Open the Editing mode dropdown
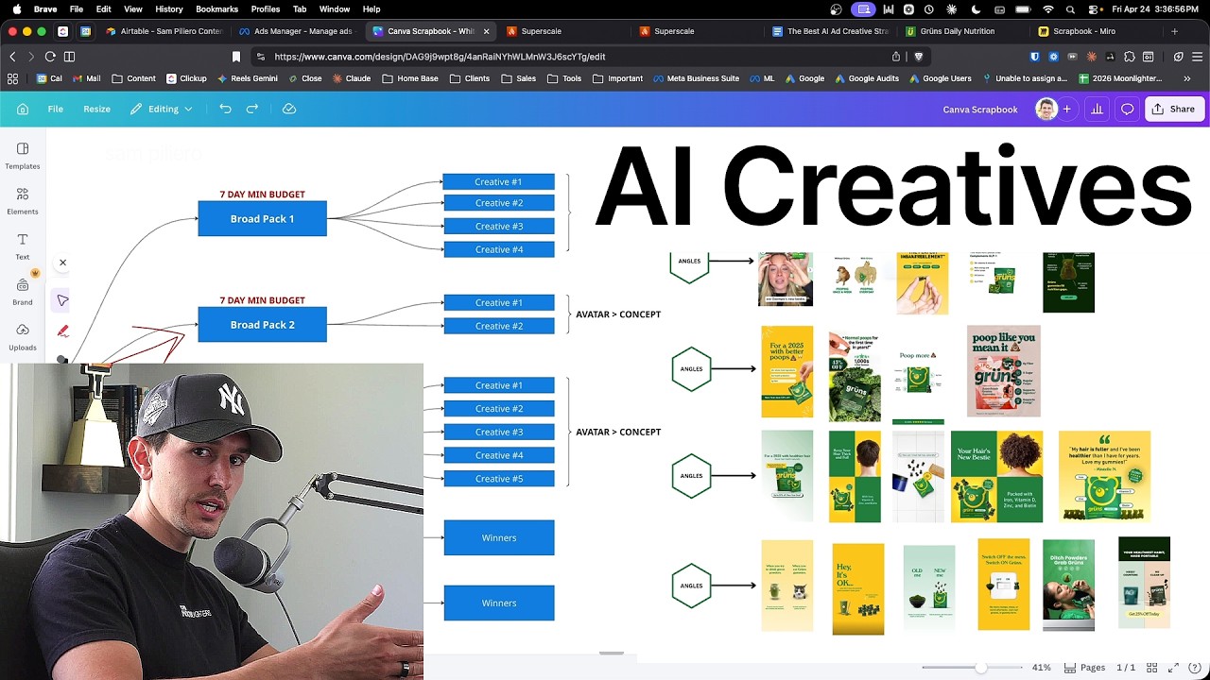 (162, 110)
